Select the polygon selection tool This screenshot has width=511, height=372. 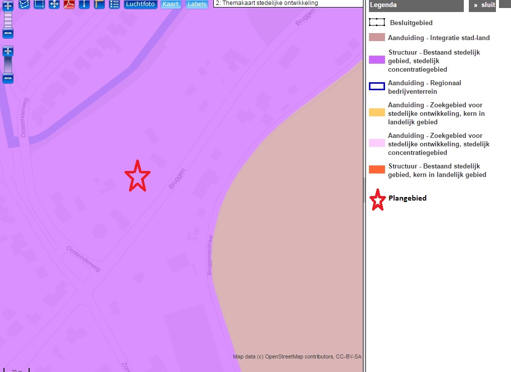pyautogui.click(x=24, y=4)
